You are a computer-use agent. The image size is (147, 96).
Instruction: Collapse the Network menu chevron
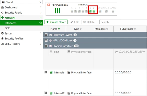coord(41,18)
